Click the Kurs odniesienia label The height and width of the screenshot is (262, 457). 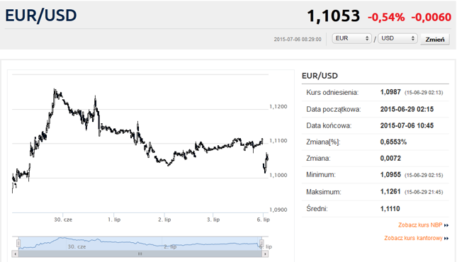332,93
